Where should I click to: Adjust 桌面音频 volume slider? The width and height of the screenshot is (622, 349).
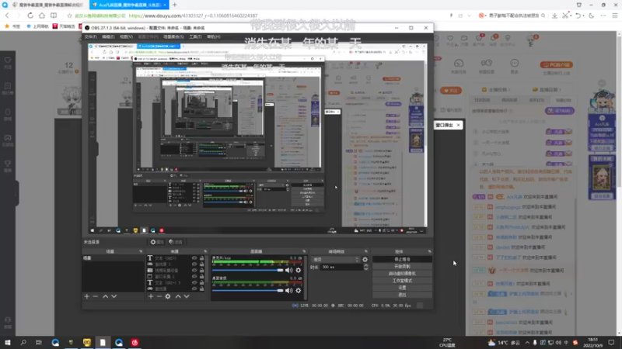coord(247,290)
